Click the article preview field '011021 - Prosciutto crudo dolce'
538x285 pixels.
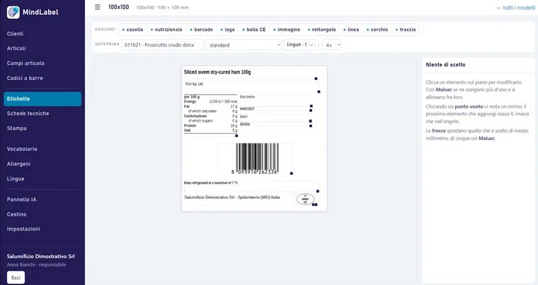(x=162, y=45)
